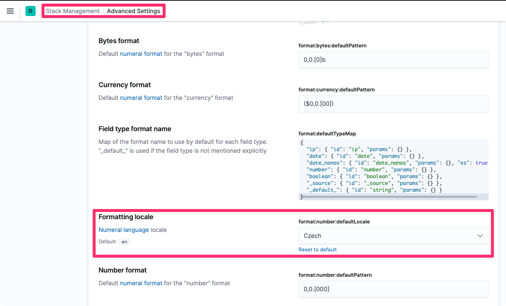
Task: Click the default value 'en' badge
Action: click(124, 242)
